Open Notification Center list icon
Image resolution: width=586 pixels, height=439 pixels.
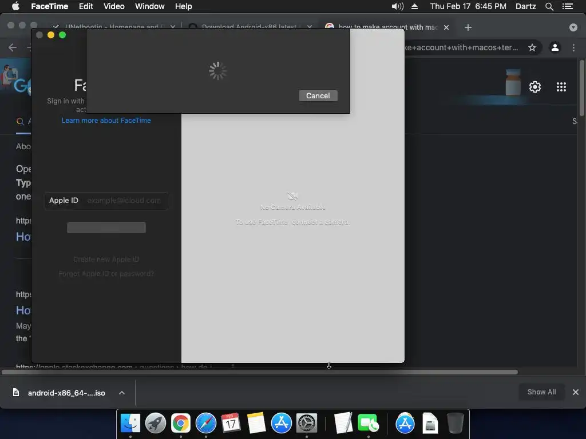point(567,6)
